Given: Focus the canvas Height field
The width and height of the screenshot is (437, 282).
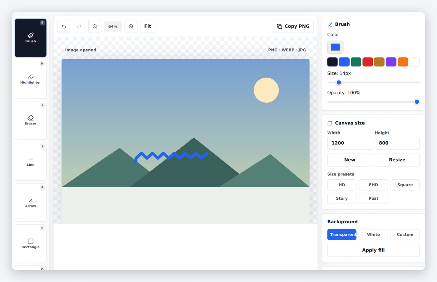Looking at the screenshot, I should [x=397, y=143].
